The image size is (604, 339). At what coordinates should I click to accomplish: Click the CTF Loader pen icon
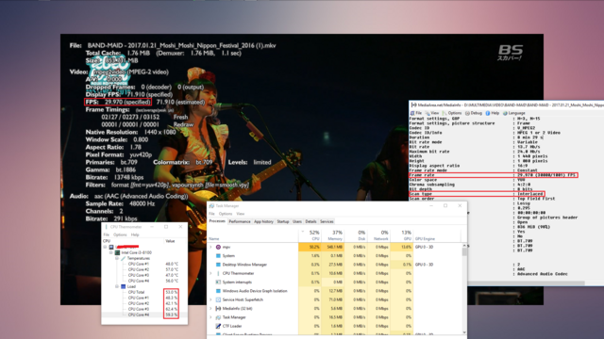[x=218, y=326]
